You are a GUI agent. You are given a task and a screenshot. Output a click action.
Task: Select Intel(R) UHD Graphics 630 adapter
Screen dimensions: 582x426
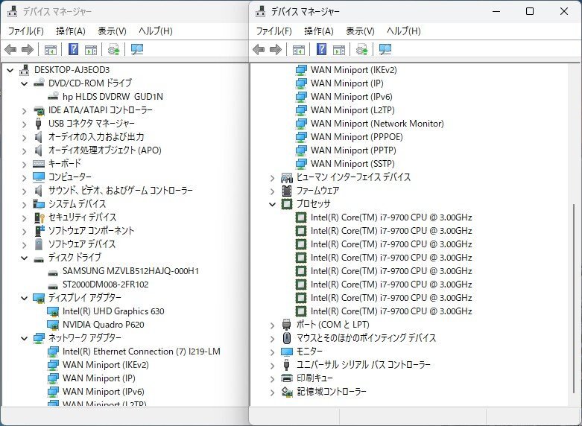[x=113, y=311]
